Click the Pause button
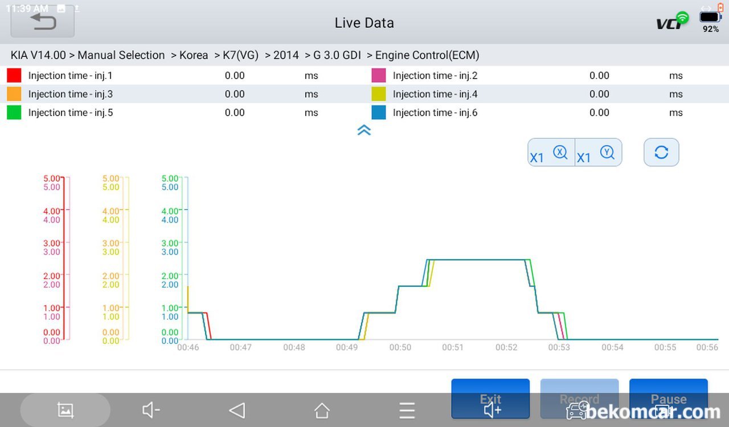729x427 pixels. (x=669, y=399)
